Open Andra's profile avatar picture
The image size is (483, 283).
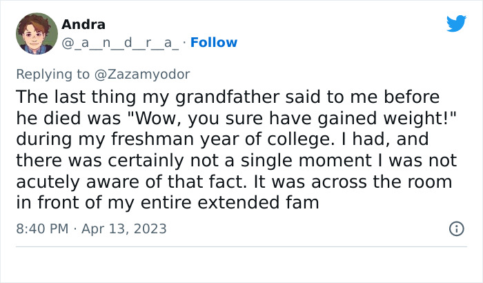point(36,33)
